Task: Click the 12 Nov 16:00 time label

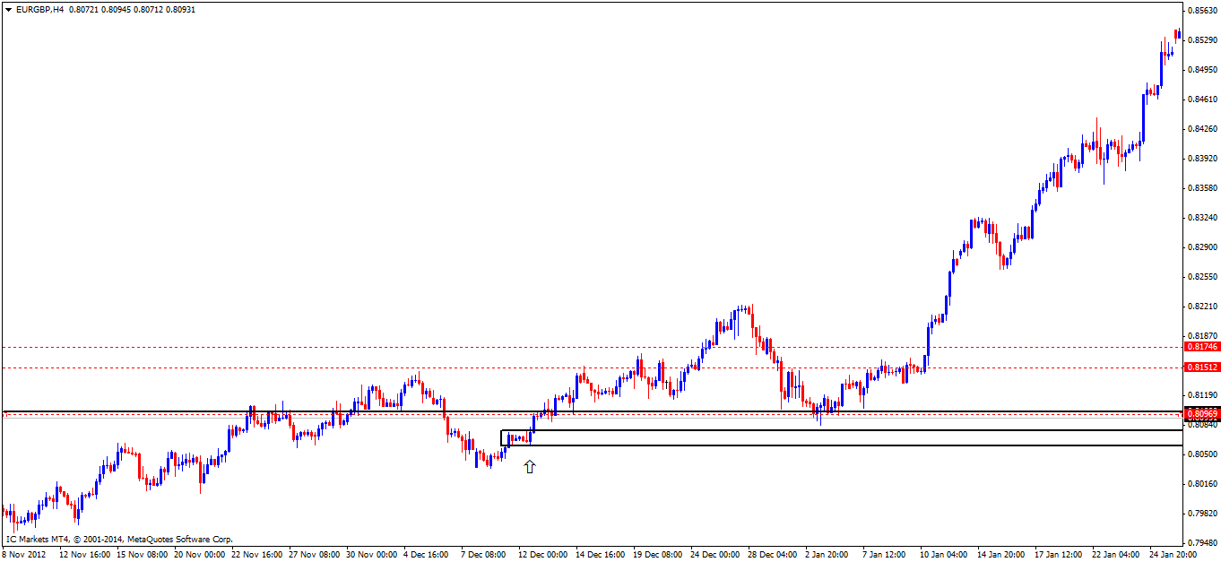Action: [x=87, y=555]
